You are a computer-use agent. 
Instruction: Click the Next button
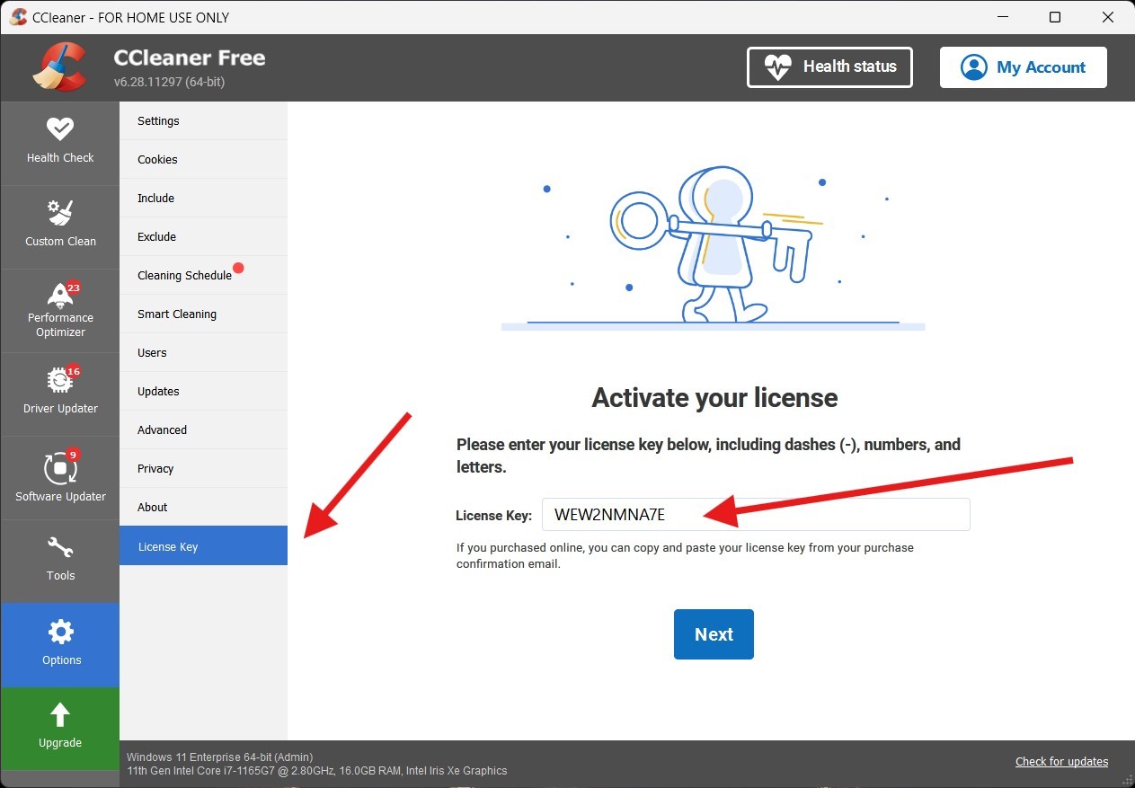(714, 634)
